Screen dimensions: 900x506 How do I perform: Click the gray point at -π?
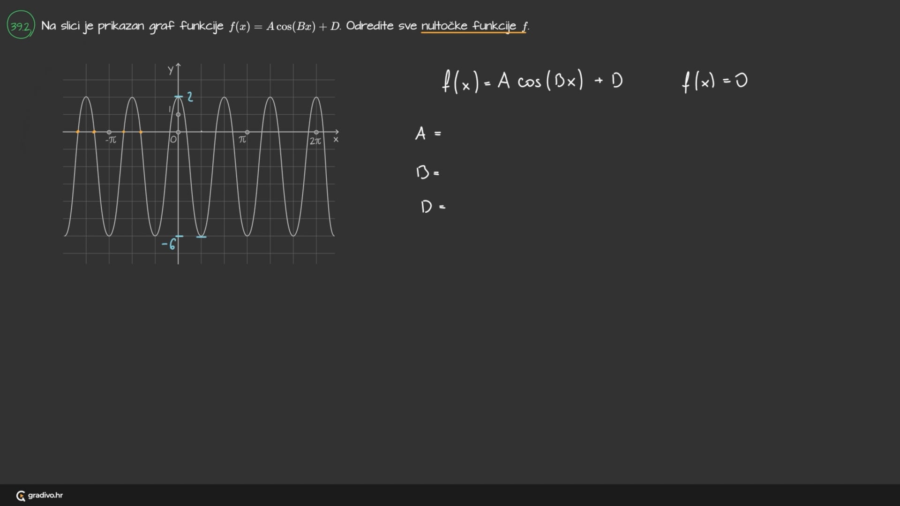point(109,132)
